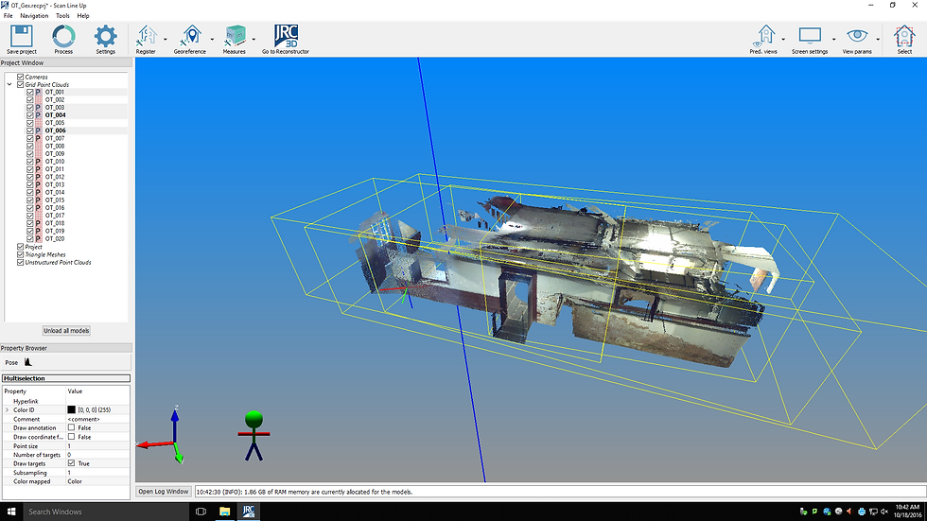Open View params eye icon
Screen dimensions: 927x521
(857, 36)
